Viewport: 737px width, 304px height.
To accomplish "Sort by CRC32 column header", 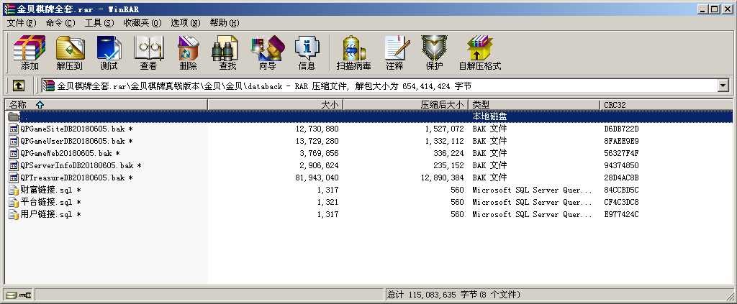I will click(x=666, y=105).
